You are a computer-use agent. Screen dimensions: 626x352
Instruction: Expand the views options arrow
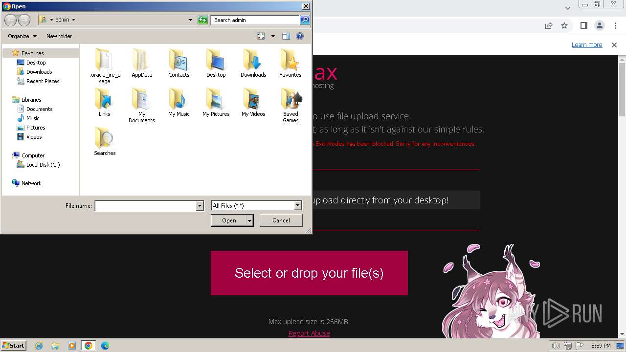tap(273, 36)
